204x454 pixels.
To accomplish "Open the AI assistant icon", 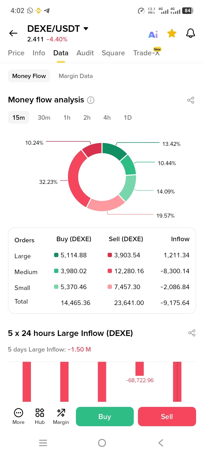I will pyautogui.click(x=153, y=34).
